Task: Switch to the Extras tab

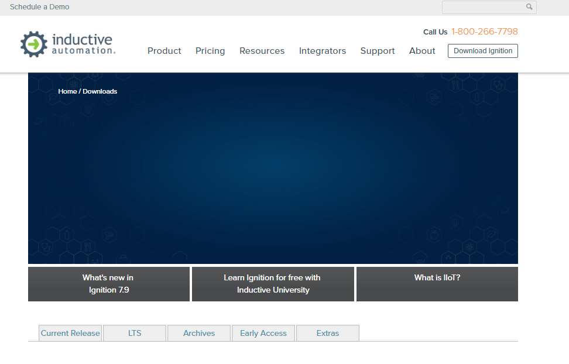Action: click(328, 333)
